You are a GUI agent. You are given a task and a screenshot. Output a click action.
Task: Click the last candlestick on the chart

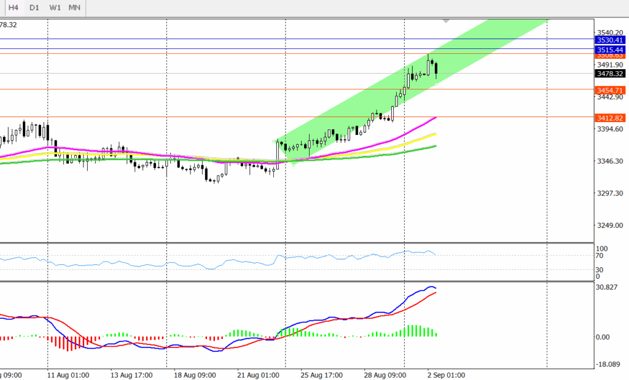coord(436,69)
